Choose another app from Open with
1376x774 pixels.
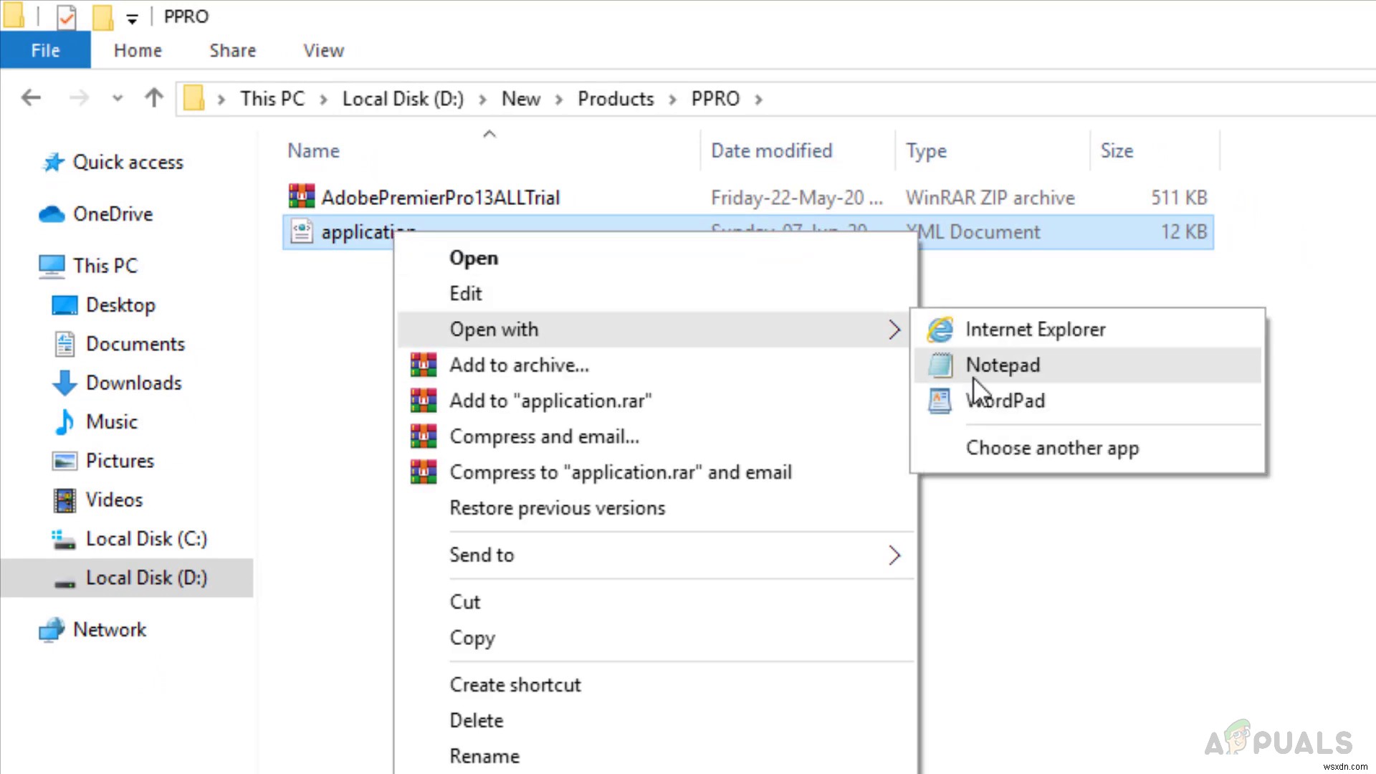point(1052,448)
